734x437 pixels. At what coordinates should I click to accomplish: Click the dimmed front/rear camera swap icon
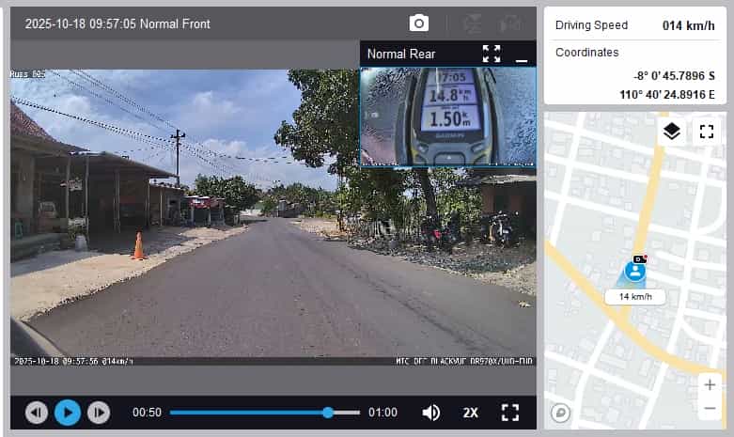[x=510, y=23]
